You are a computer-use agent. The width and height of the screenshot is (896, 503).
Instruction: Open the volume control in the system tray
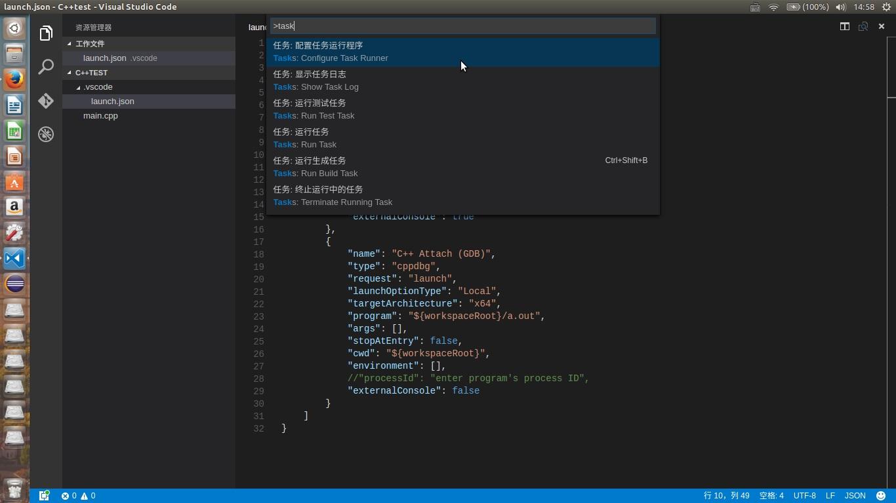(x=840, y=7)
